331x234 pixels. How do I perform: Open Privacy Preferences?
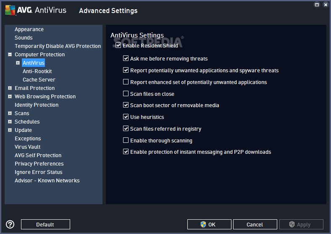39,164
